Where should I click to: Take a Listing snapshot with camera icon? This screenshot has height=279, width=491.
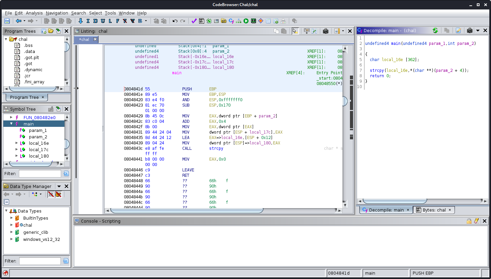tap(326, 31)
